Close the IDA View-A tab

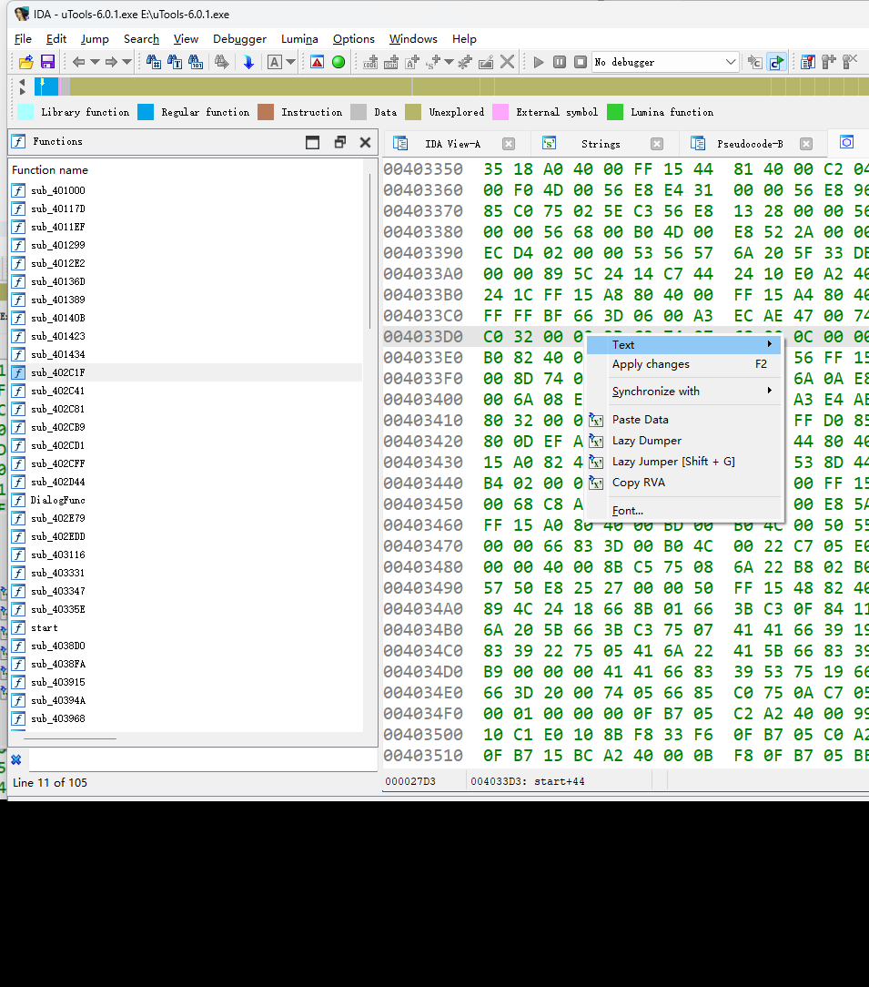tap(509, 144)
